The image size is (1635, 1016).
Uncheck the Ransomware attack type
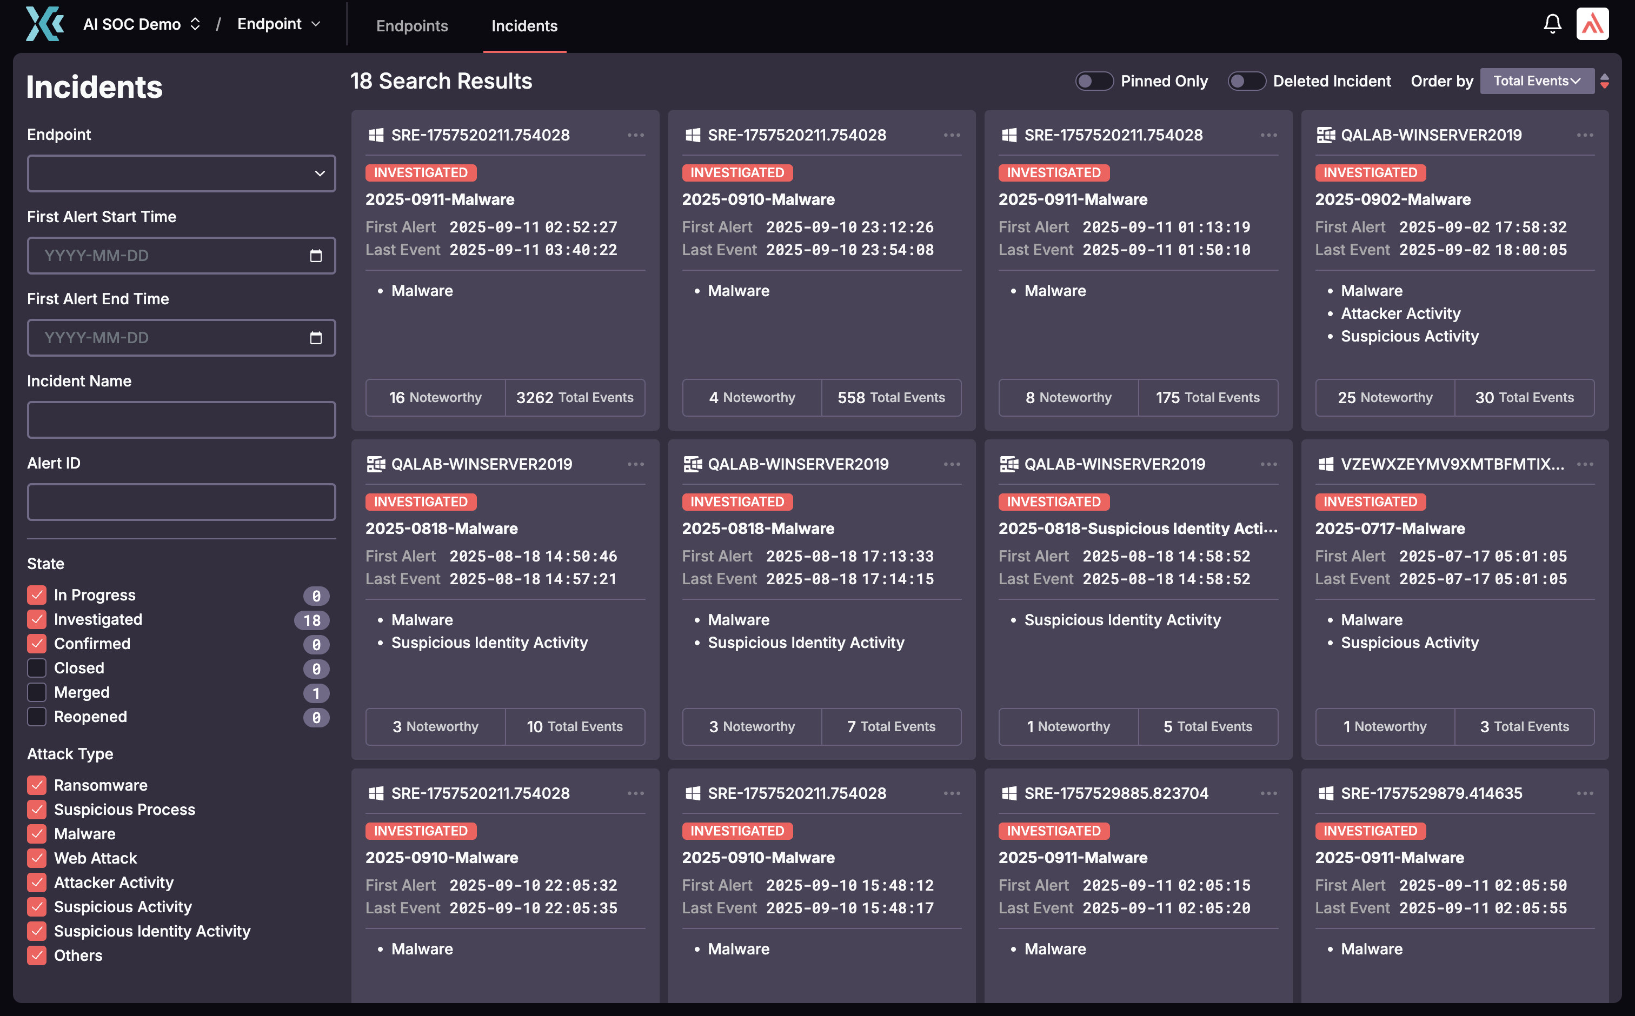point(37,785)
